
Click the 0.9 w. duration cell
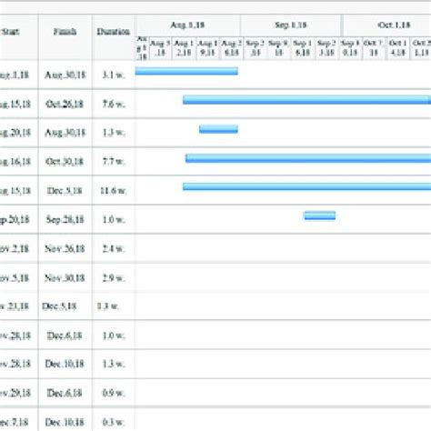pos(114,393)
